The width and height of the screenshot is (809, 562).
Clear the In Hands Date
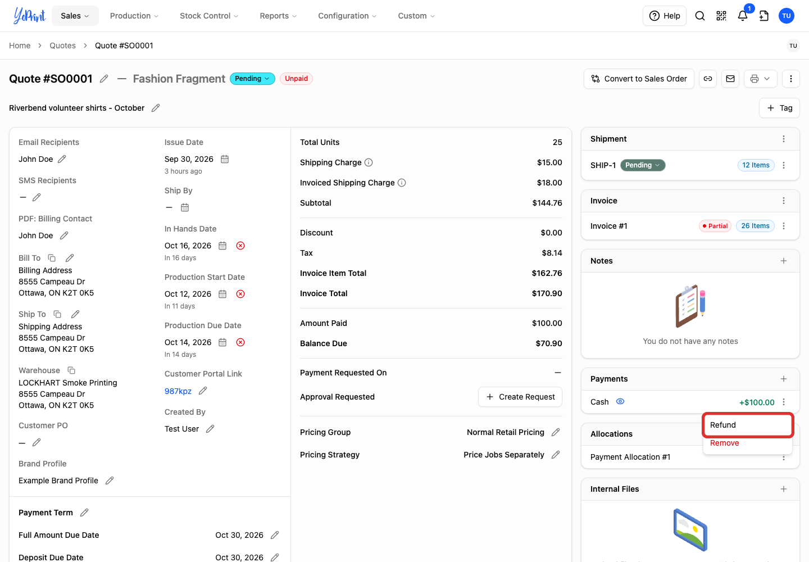point(240,246)
